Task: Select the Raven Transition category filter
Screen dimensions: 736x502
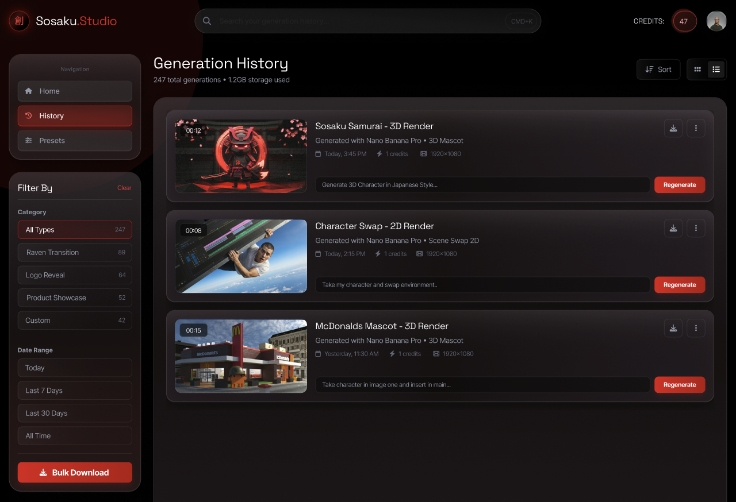Action: 75,252
